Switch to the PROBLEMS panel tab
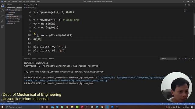Image resolution: width=195 pixels, height=109 pixels. 27,59
